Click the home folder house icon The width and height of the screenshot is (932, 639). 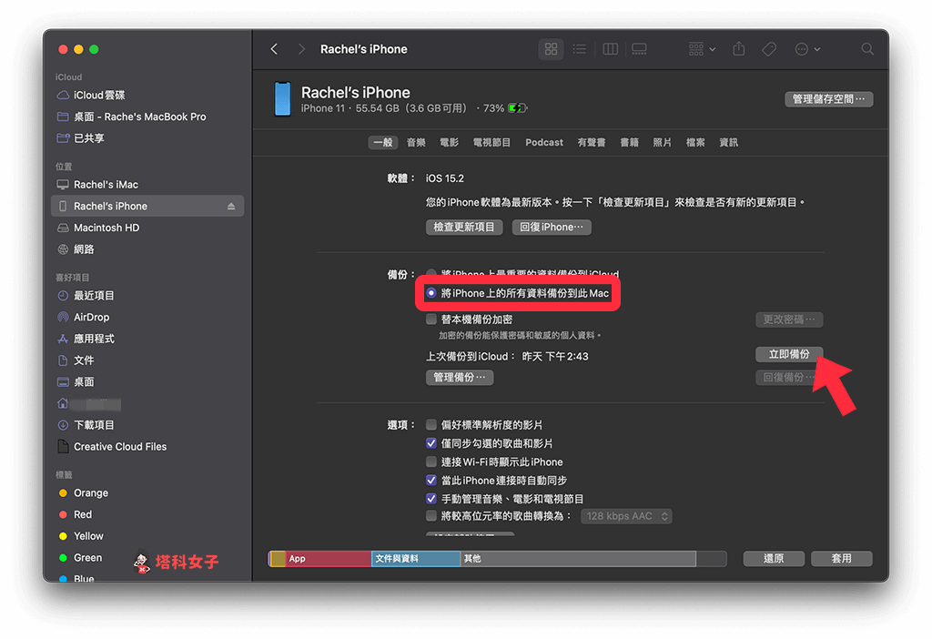(63, 403)
